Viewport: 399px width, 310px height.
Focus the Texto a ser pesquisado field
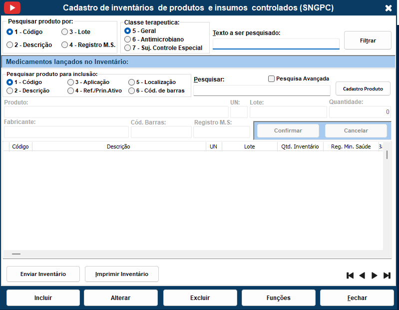coord(276,44)
